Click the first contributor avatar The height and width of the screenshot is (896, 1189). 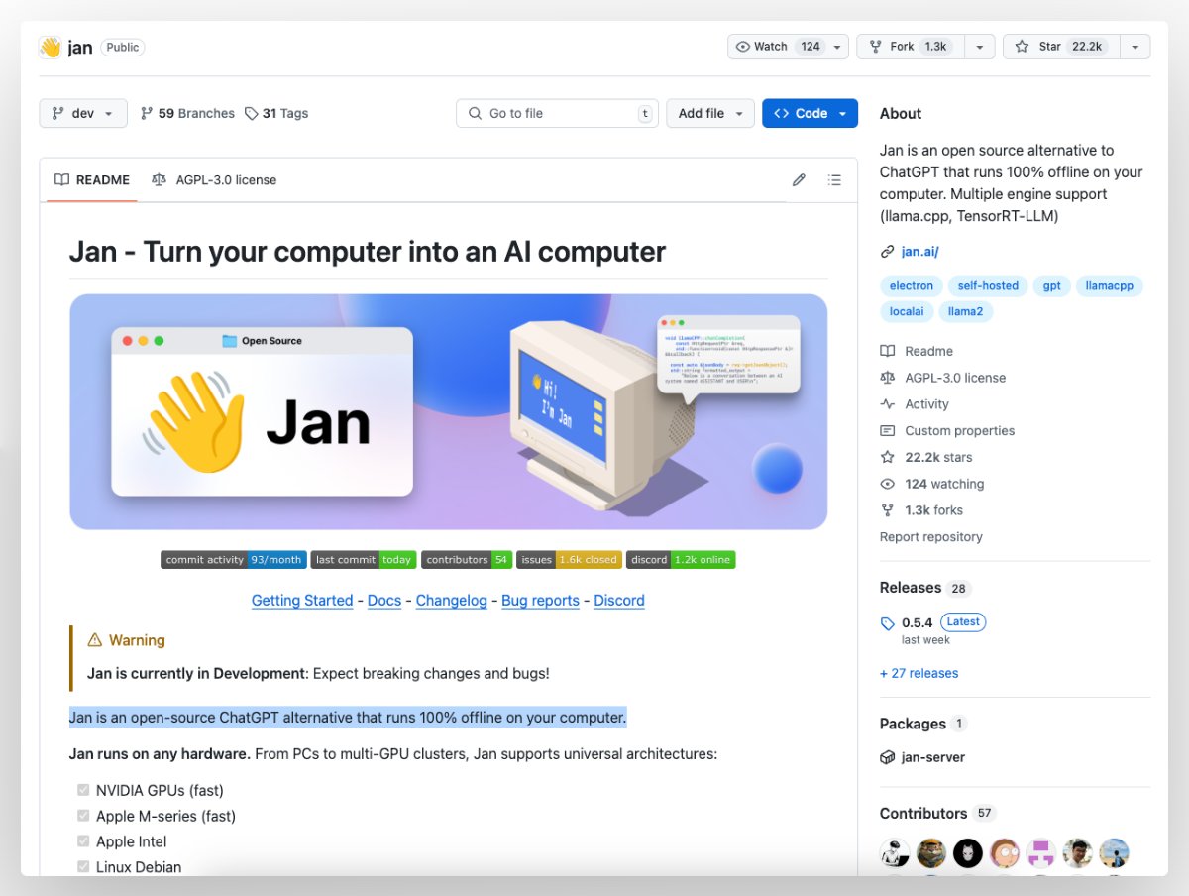click(x=895, y=853)
